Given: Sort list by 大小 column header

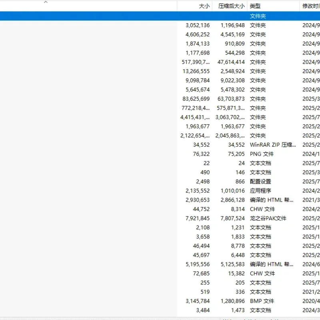Looking at the screenshot, I should click(x=194, y=6).
